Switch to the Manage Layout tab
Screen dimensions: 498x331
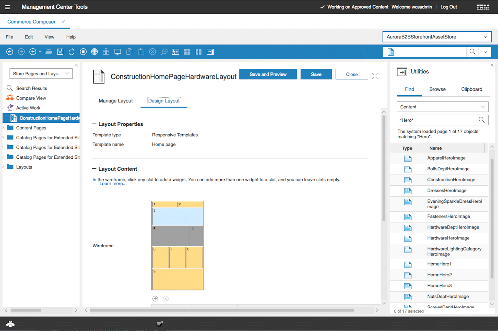coord(116,101)
